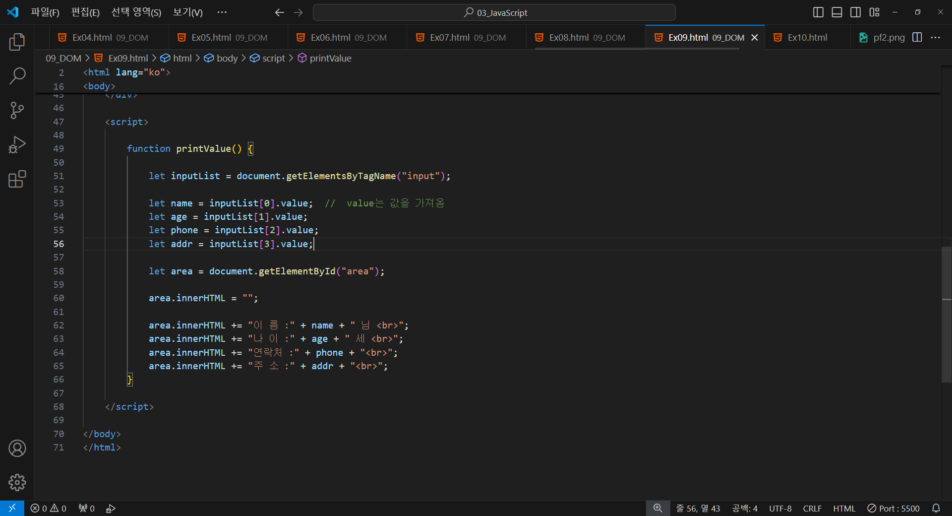Click the getElementById method text

(297, 271)
